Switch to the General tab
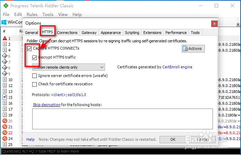This screenshot has width=241, height=155. pos(32,33)
